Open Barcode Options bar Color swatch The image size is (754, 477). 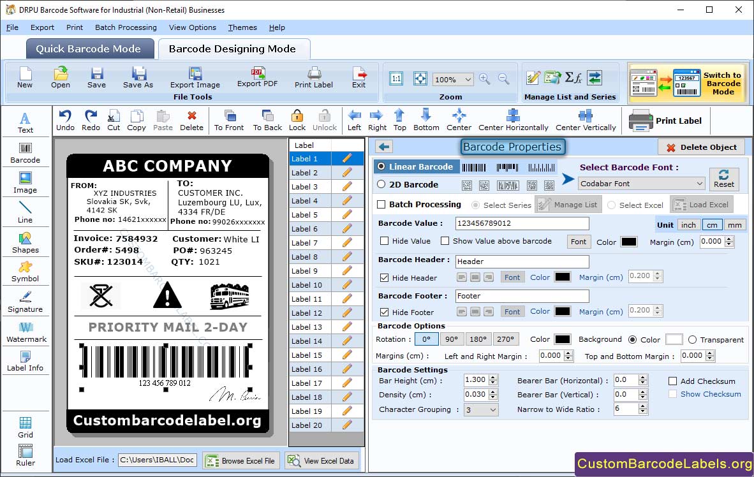[563, 339]
